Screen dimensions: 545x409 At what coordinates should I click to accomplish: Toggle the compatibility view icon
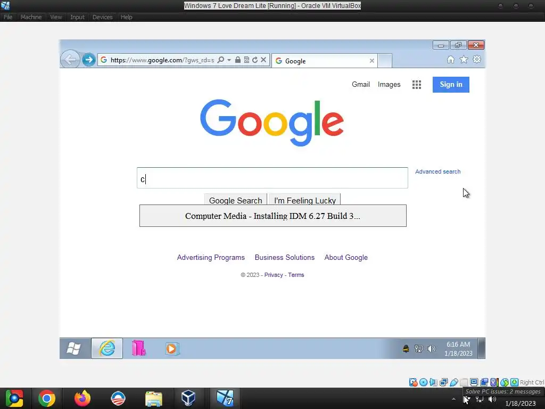(246, 60)
